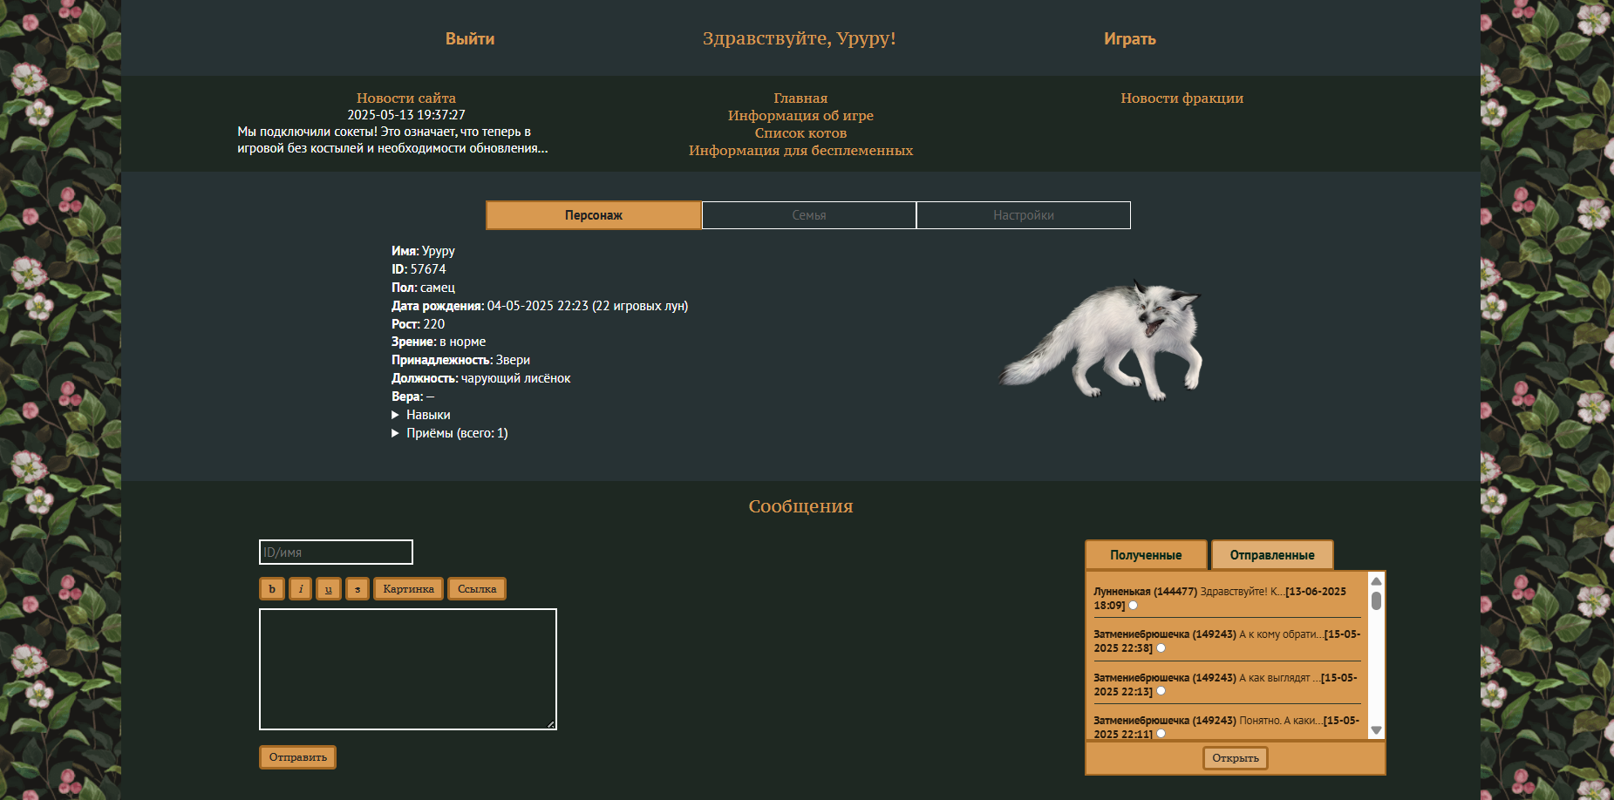This screenshot has width=1614, height=800.
Task: Select the radio for 15-05-2025 22:13 message
Action: (1161, 691)
